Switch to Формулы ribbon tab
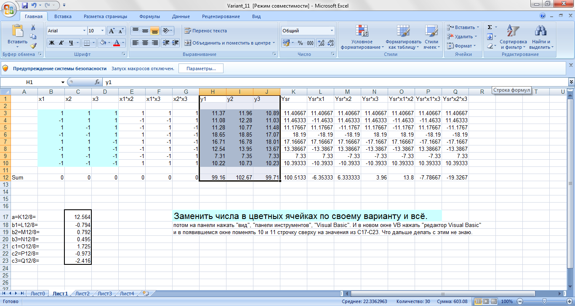This screenshot has height=306, width=575. (149, 16)
